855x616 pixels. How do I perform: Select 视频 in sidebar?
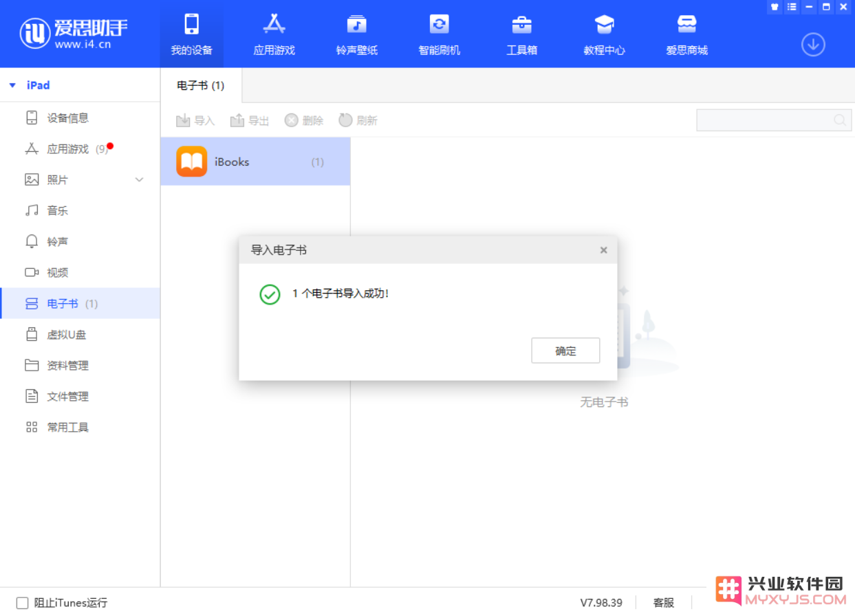[x=80, y=273]
